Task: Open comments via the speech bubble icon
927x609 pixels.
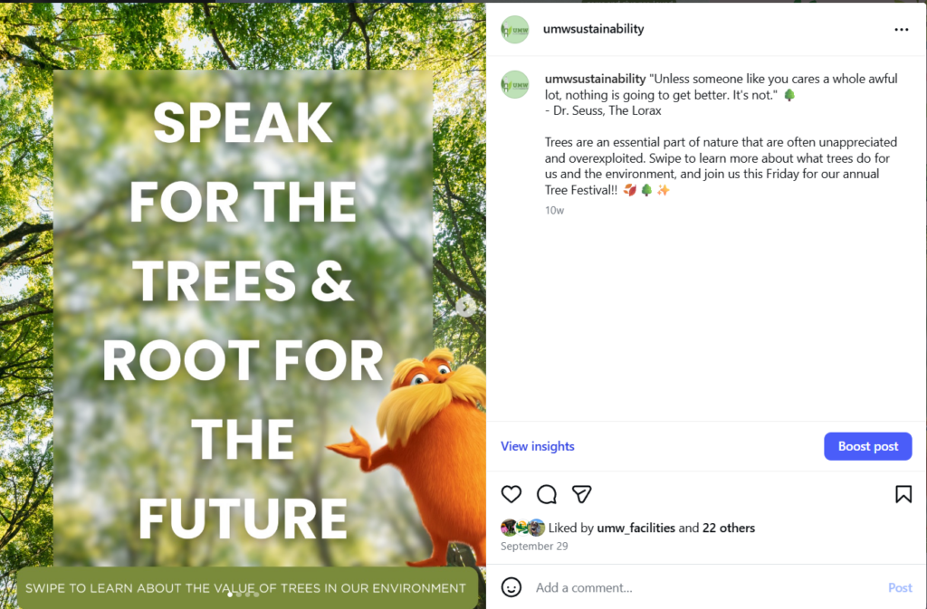Action: [547, 494]
